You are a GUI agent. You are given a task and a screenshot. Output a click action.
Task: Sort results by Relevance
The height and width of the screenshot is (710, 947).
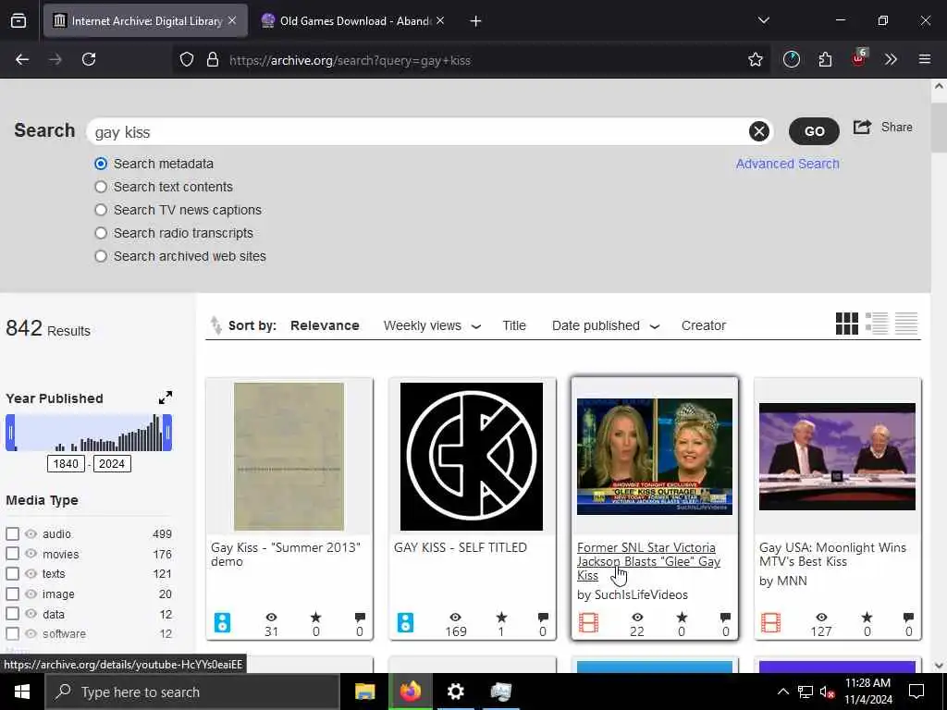click(x=325, y=325)
